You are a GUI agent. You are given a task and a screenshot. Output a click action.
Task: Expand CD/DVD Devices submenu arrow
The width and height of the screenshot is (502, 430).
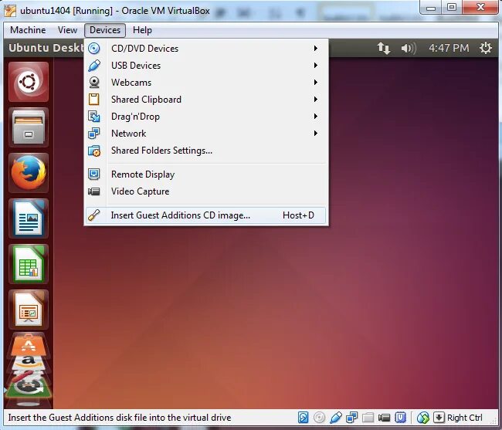point(316,49)
